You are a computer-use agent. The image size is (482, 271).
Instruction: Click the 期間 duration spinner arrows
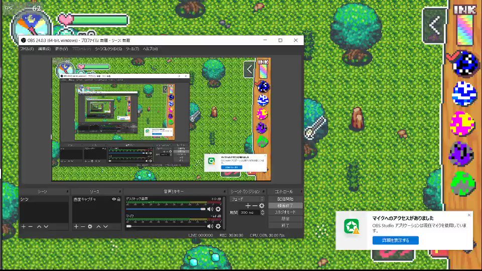tap(263, 212)
